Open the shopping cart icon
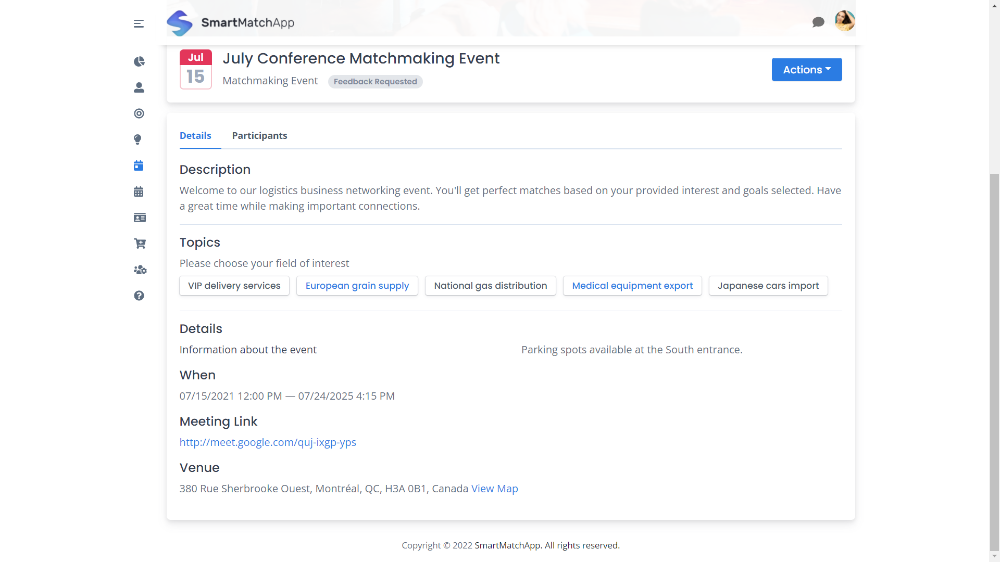The height and width of the screenshot is (562, 1000). (x=140, y=244)
